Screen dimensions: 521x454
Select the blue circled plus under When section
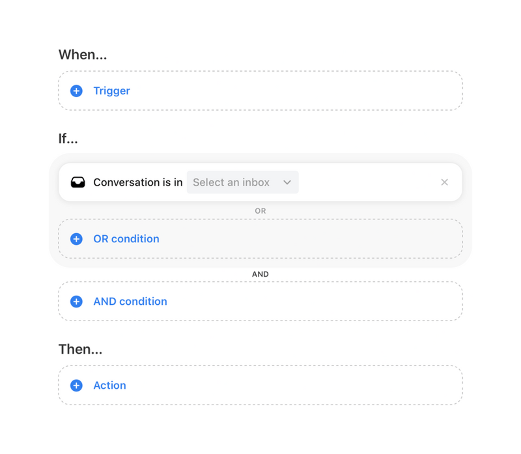76,91
